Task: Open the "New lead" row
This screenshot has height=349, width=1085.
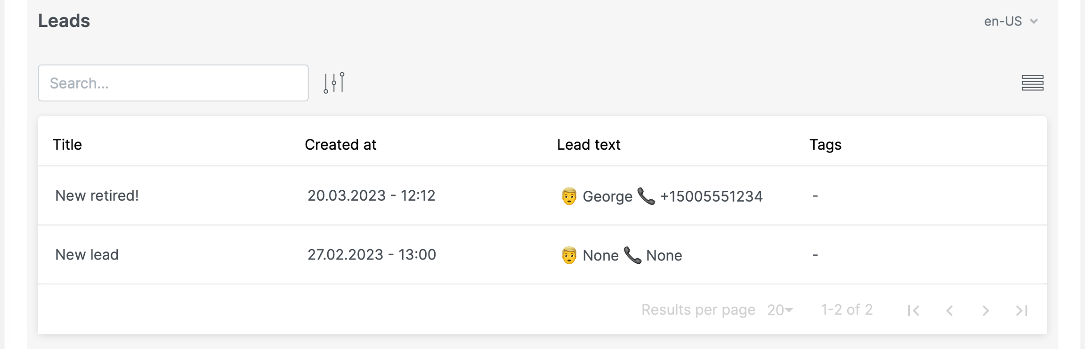Action: [87, 255]
